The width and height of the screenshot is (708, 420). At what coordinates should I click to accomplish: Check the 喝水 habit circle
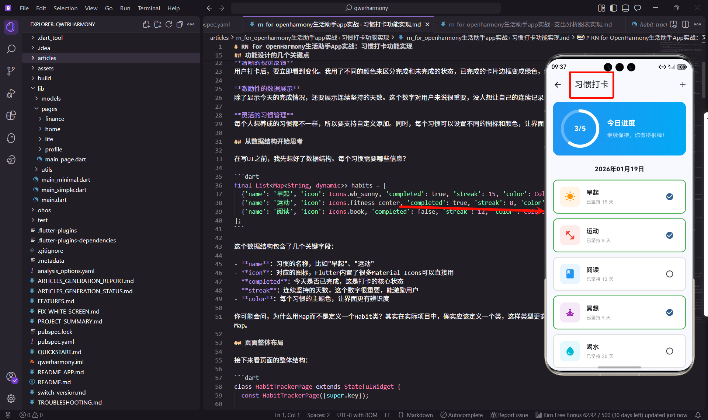click(x=670, y=351)
